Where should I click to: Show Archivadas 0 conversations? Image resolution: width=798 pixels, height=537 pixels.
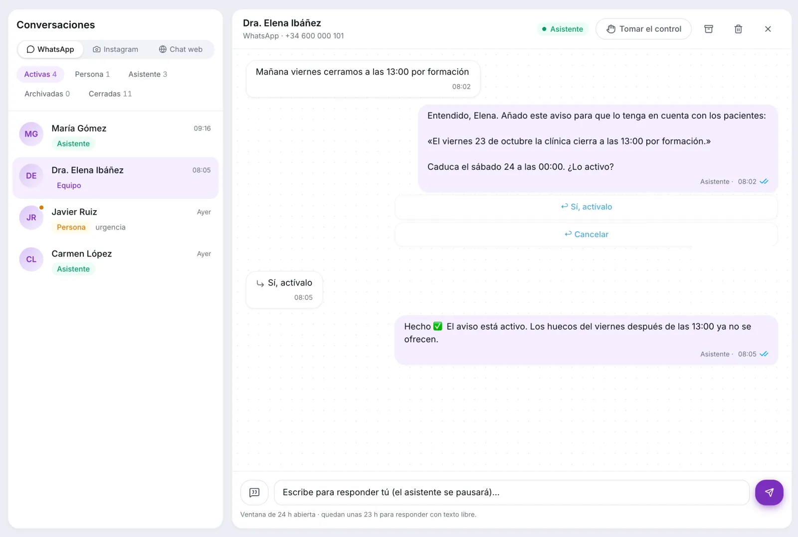tap(47, 94)
